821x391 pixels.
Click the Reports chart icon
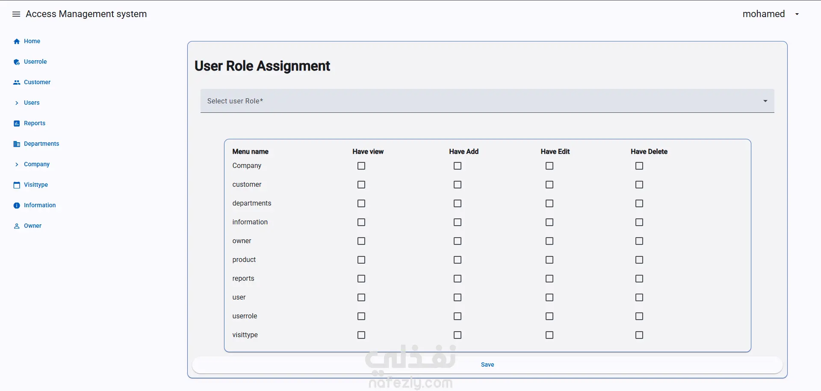(17, 123)
